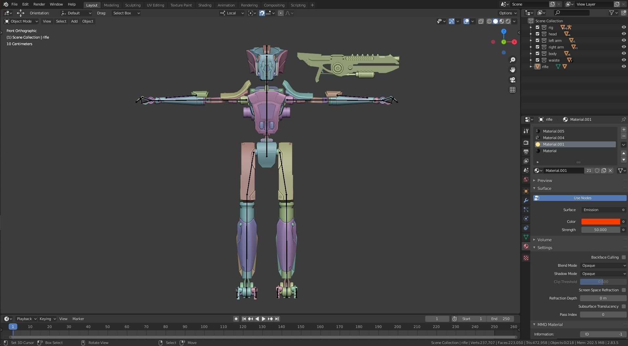Open the Local transform orientation dropdown
Image resolution: width=628 pixels, height=346 pixels.
click(232, 13)
